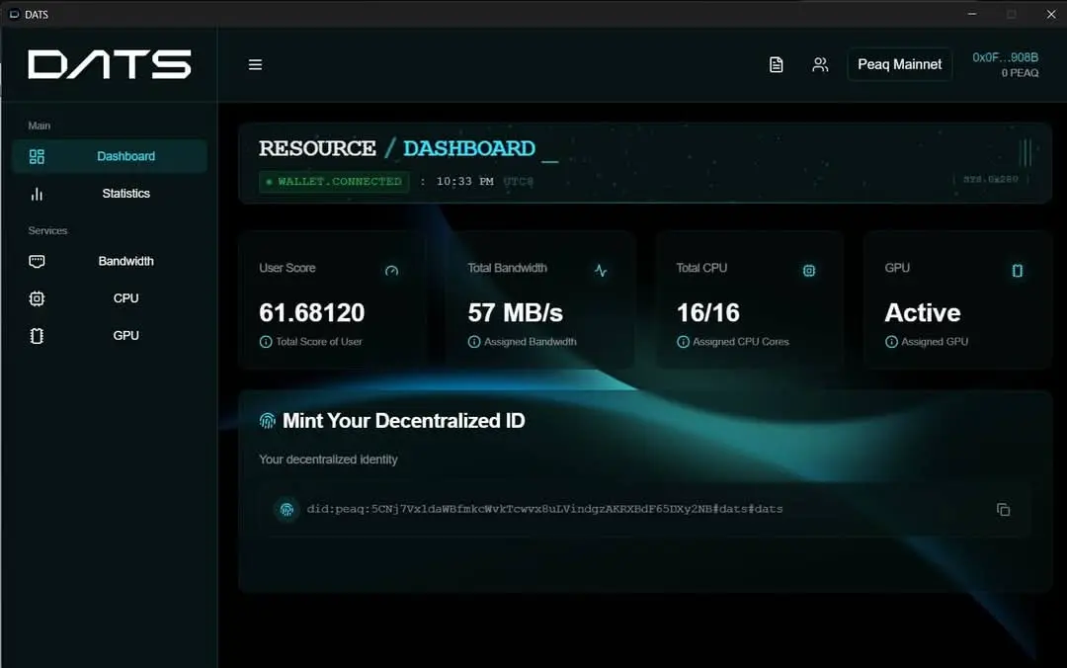Click the Statistics bar chart icon

click(x=37, y=194)
